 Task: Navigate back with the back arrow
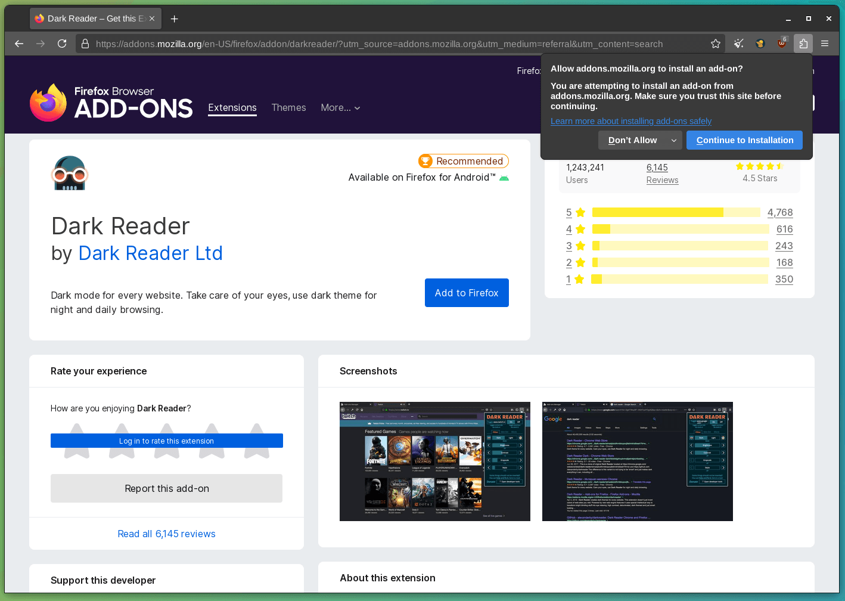click(x=18, y=44)
